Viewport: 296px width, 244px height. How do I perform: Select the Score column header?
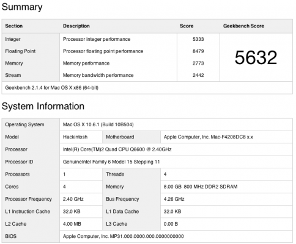[x=187, y=26]
